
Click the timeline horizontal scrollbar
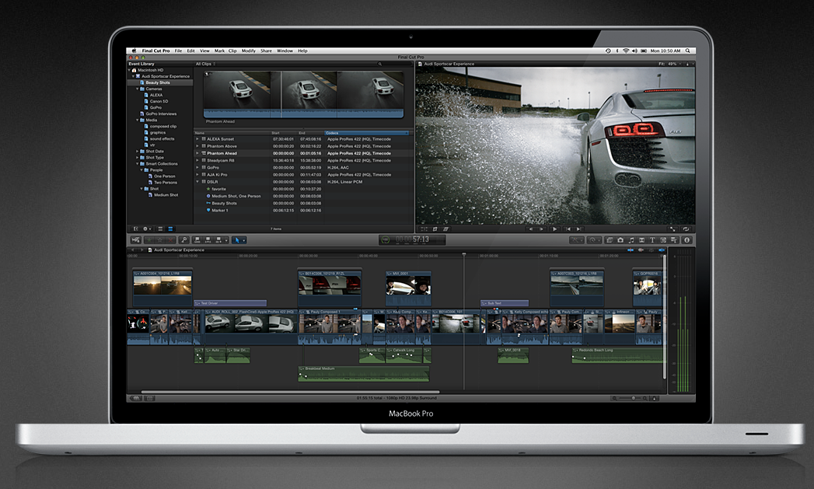(291, 392)
